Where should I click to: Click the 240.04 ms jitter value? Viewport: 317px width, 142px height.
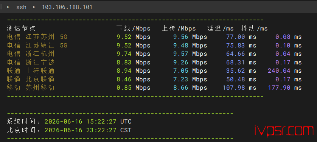coord(284,71)
